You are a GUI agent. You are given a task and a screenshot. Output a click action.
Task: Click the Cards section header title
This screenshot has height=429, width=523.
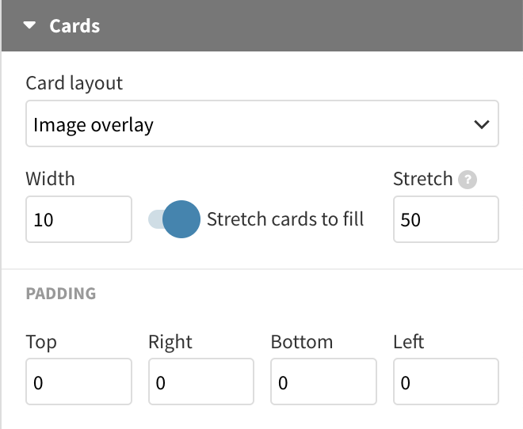[x=74, y=25]
